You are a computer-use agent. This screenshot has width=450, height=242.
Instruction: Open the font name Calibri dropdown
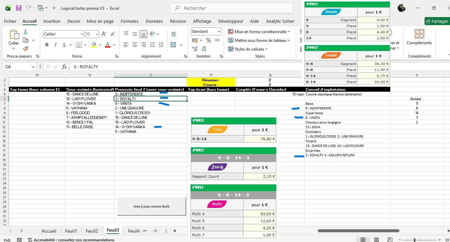tap(82, 34)
